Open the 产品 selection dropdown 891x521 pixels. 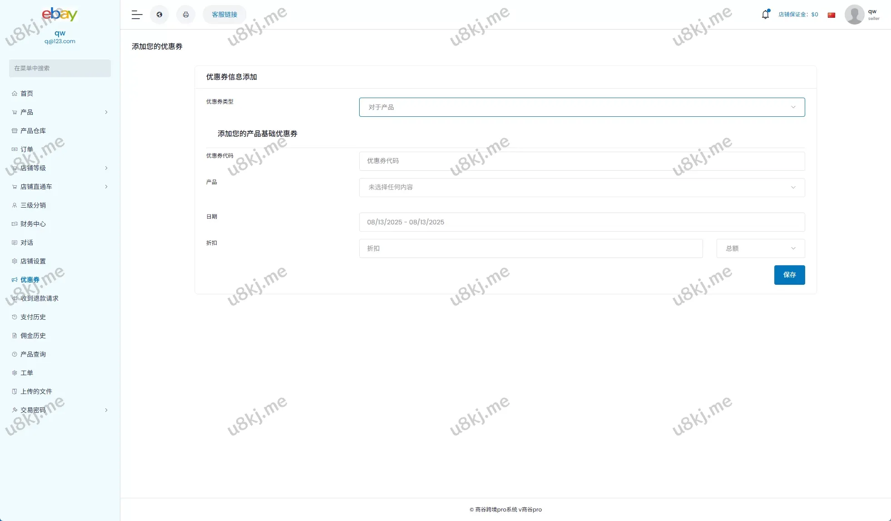pyautogui.click(x=582, y=188)
